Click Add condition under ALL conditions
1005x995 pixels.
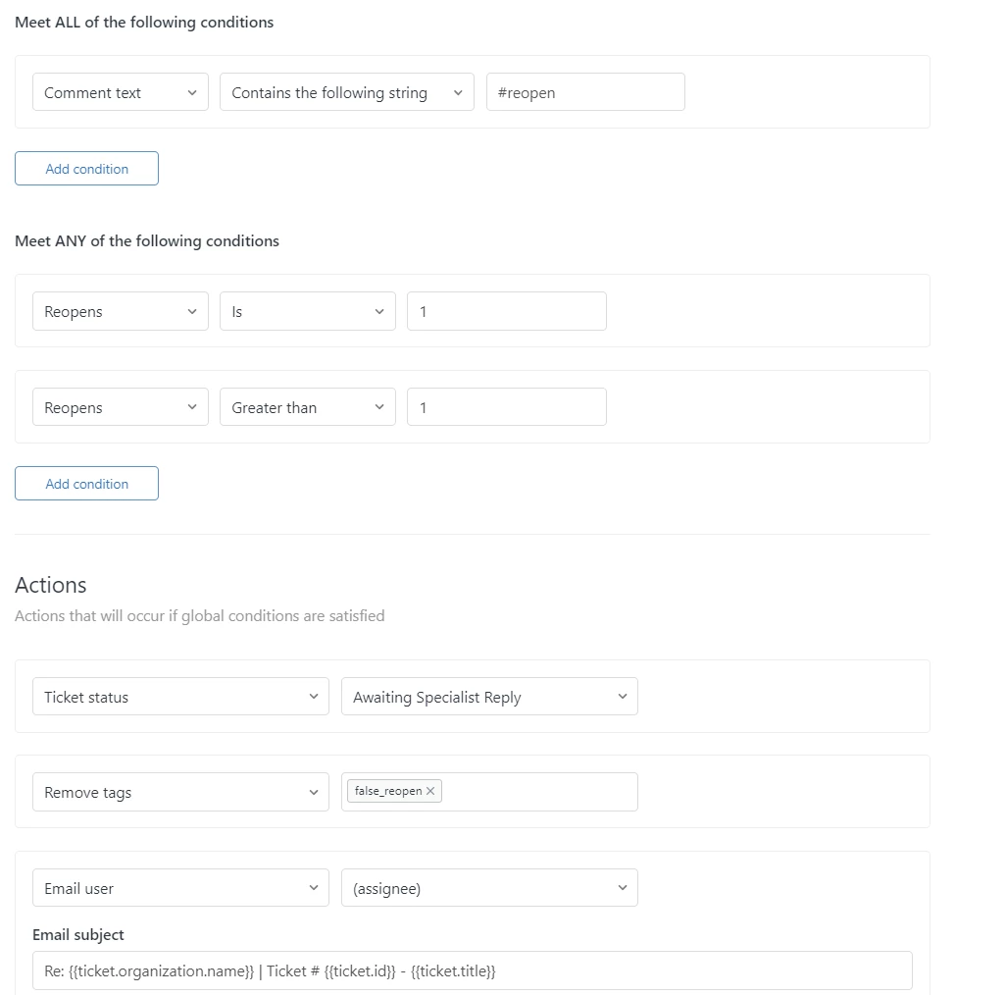click(86, 169)
